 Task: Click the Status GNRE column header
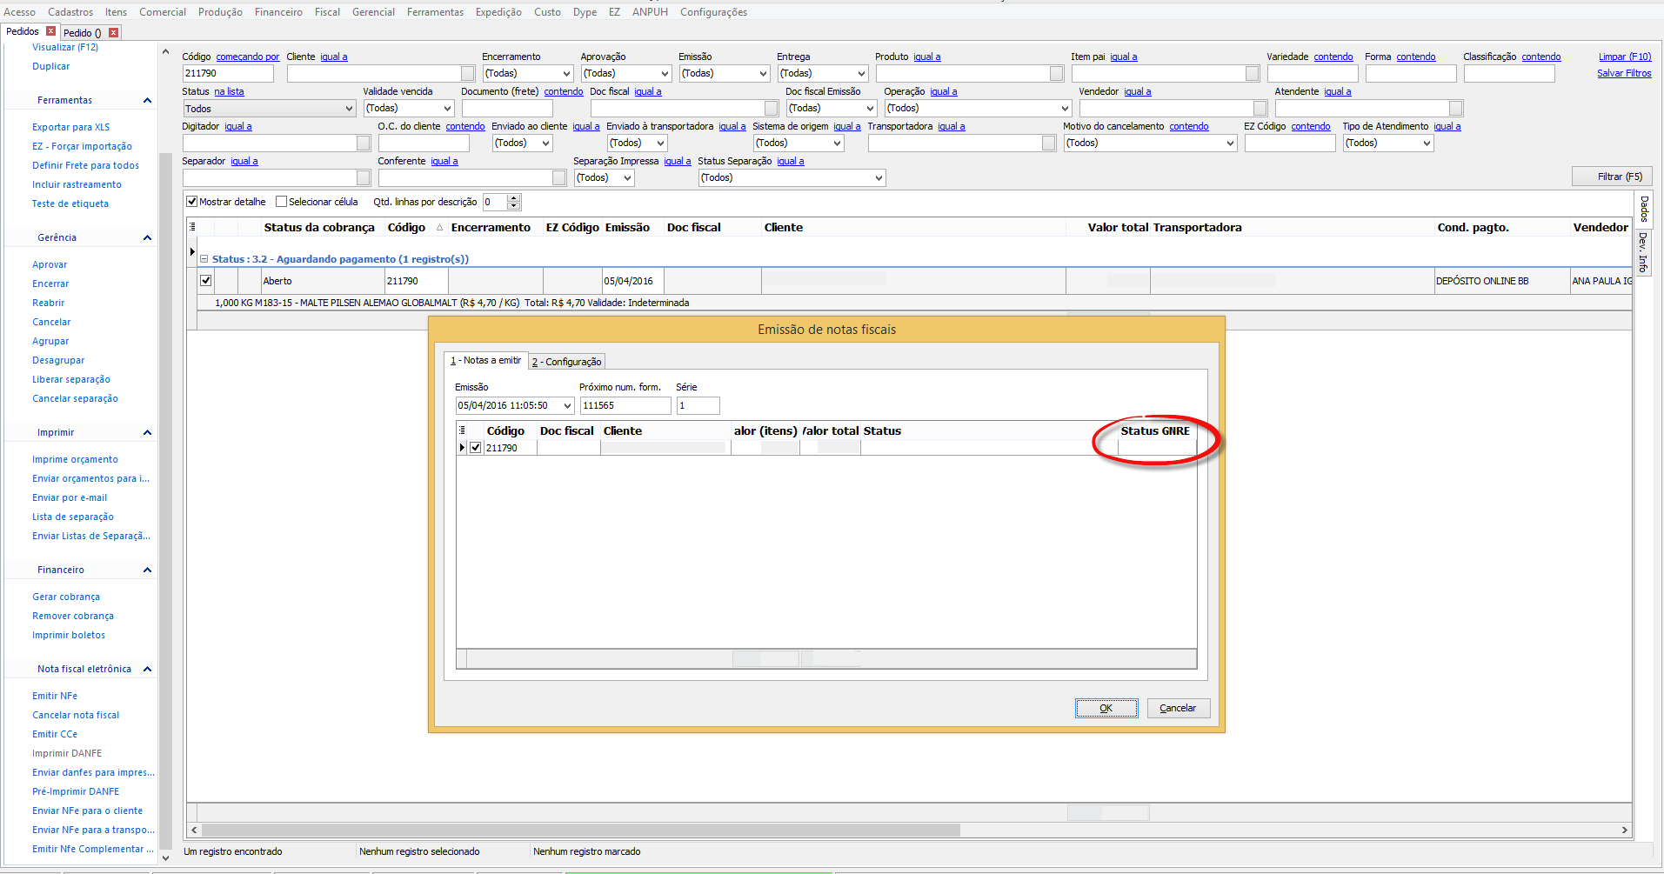click(x=1155, y=430)
